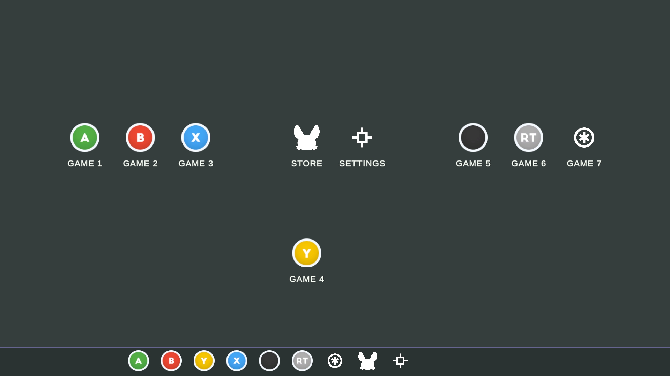Click the STORE text label

click(x=307, y=163)
